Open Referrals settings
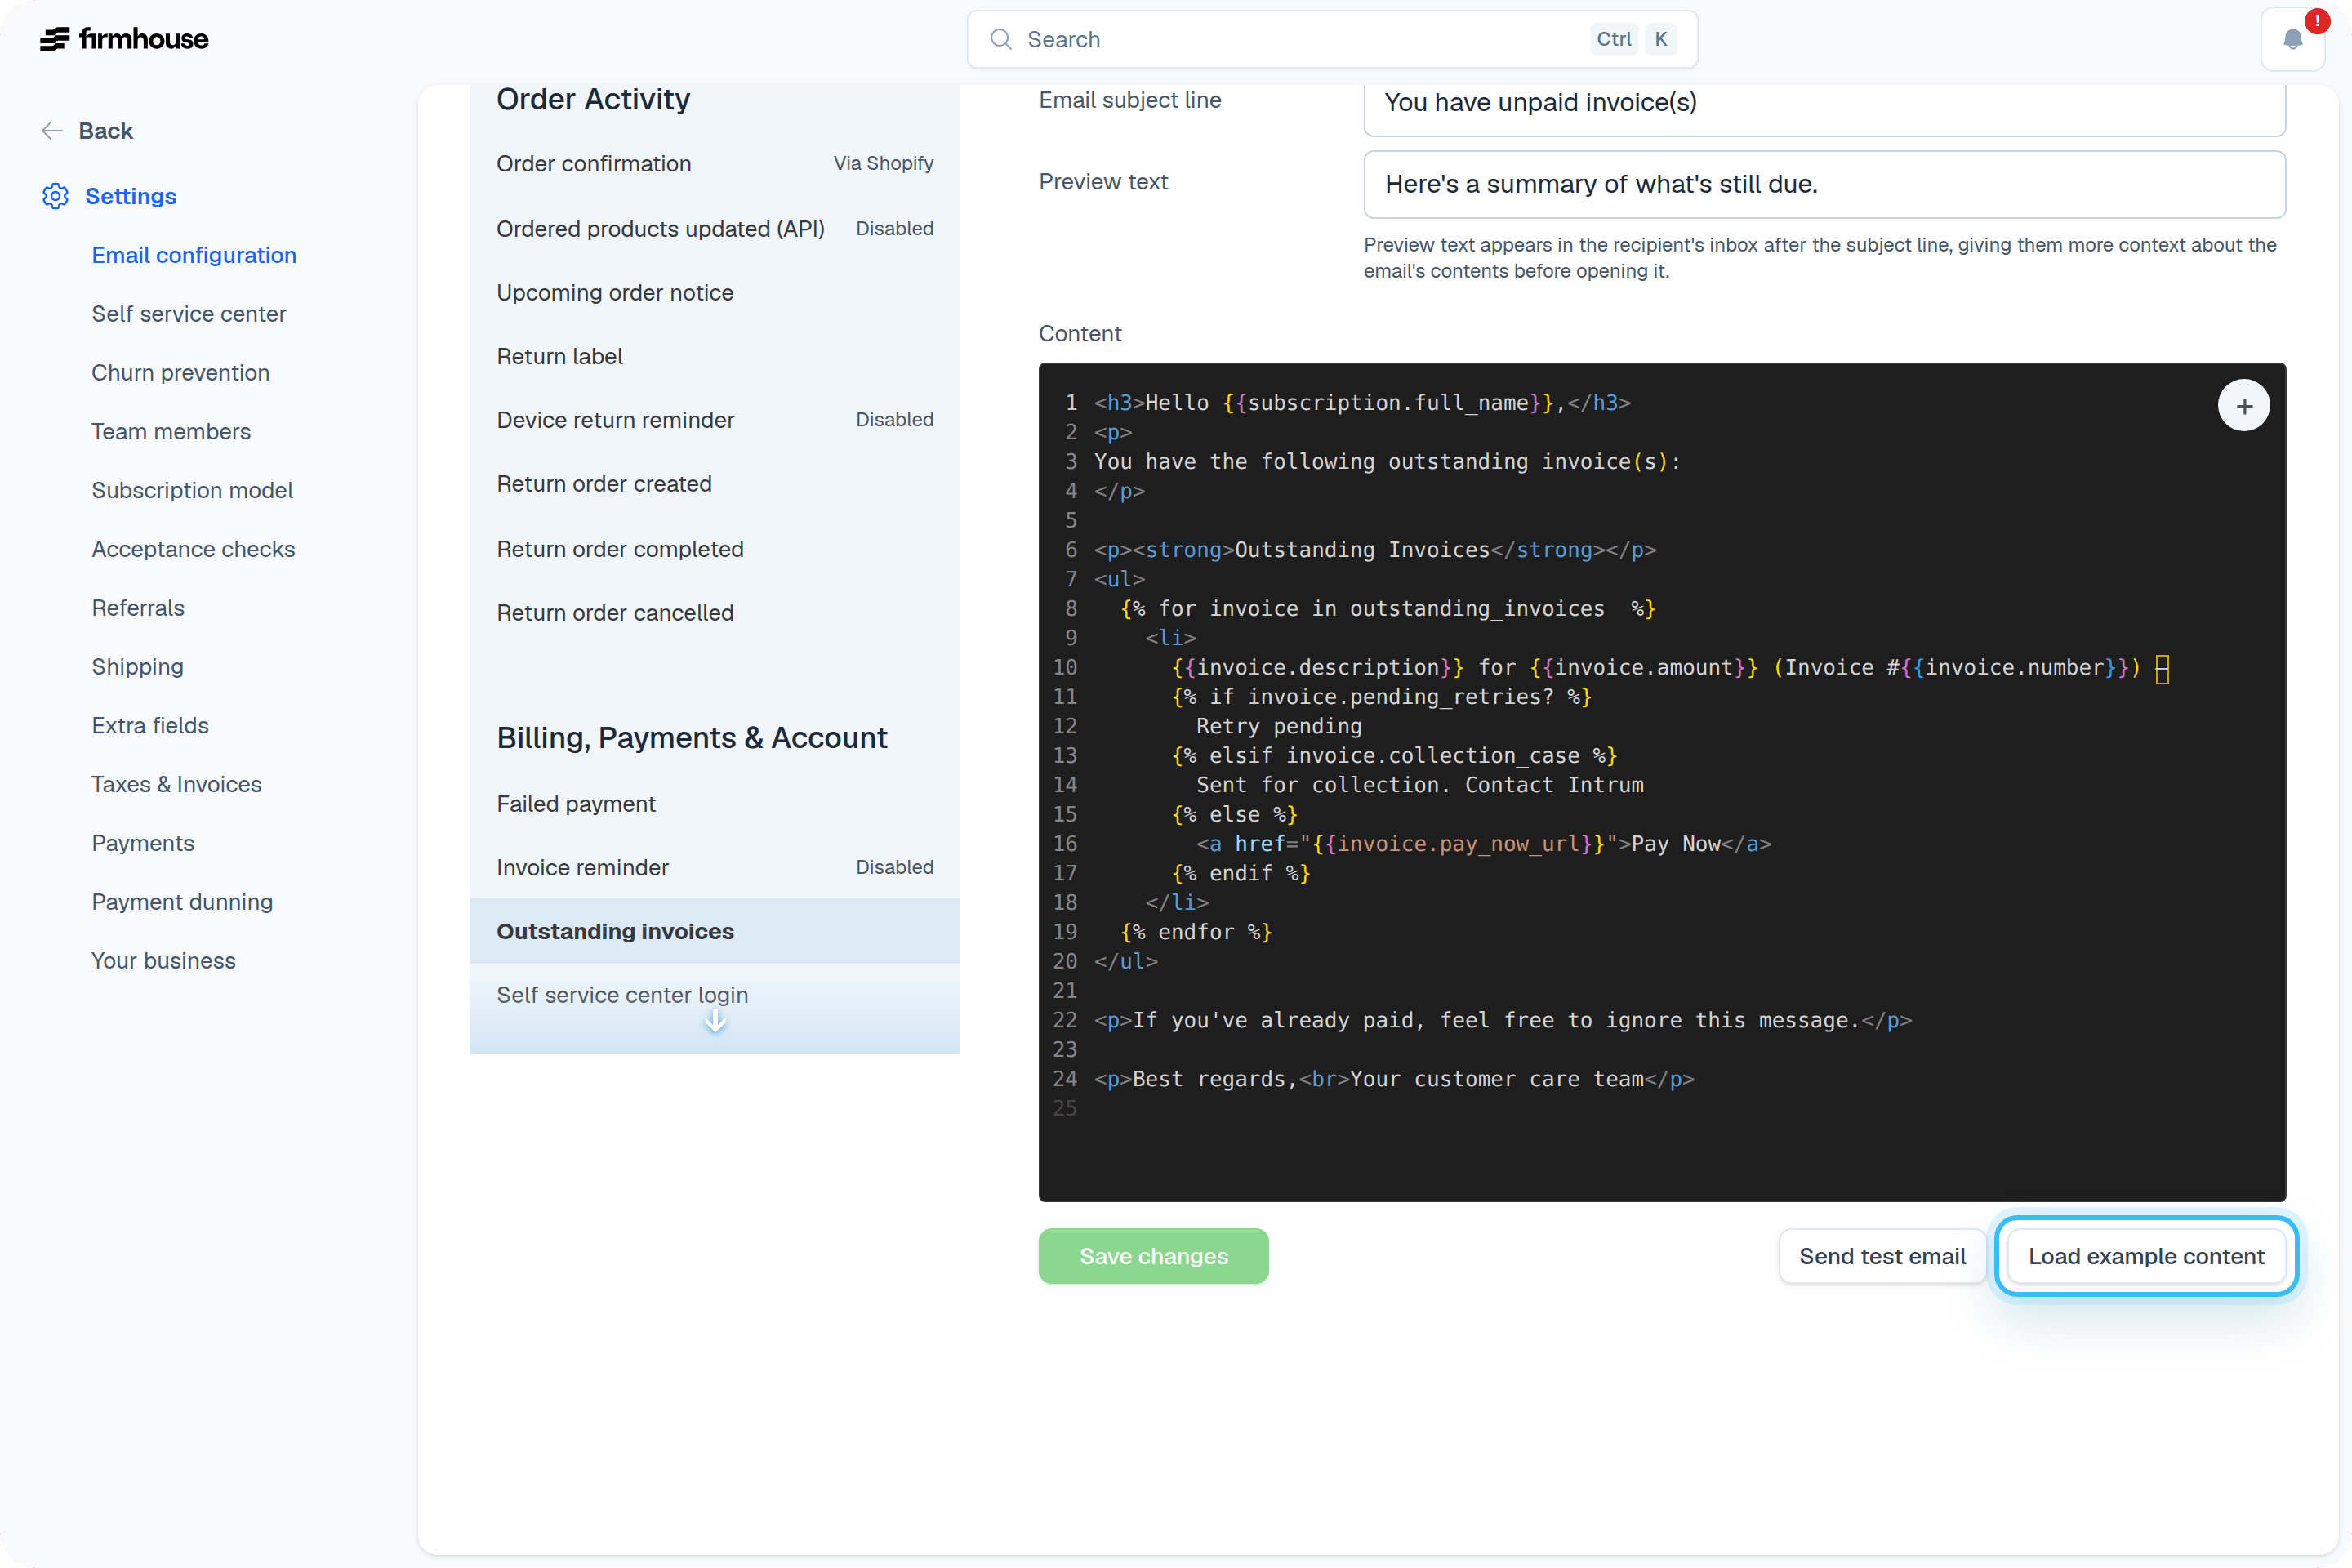This screenshot has height=1568, width=2352. [138, 608]
